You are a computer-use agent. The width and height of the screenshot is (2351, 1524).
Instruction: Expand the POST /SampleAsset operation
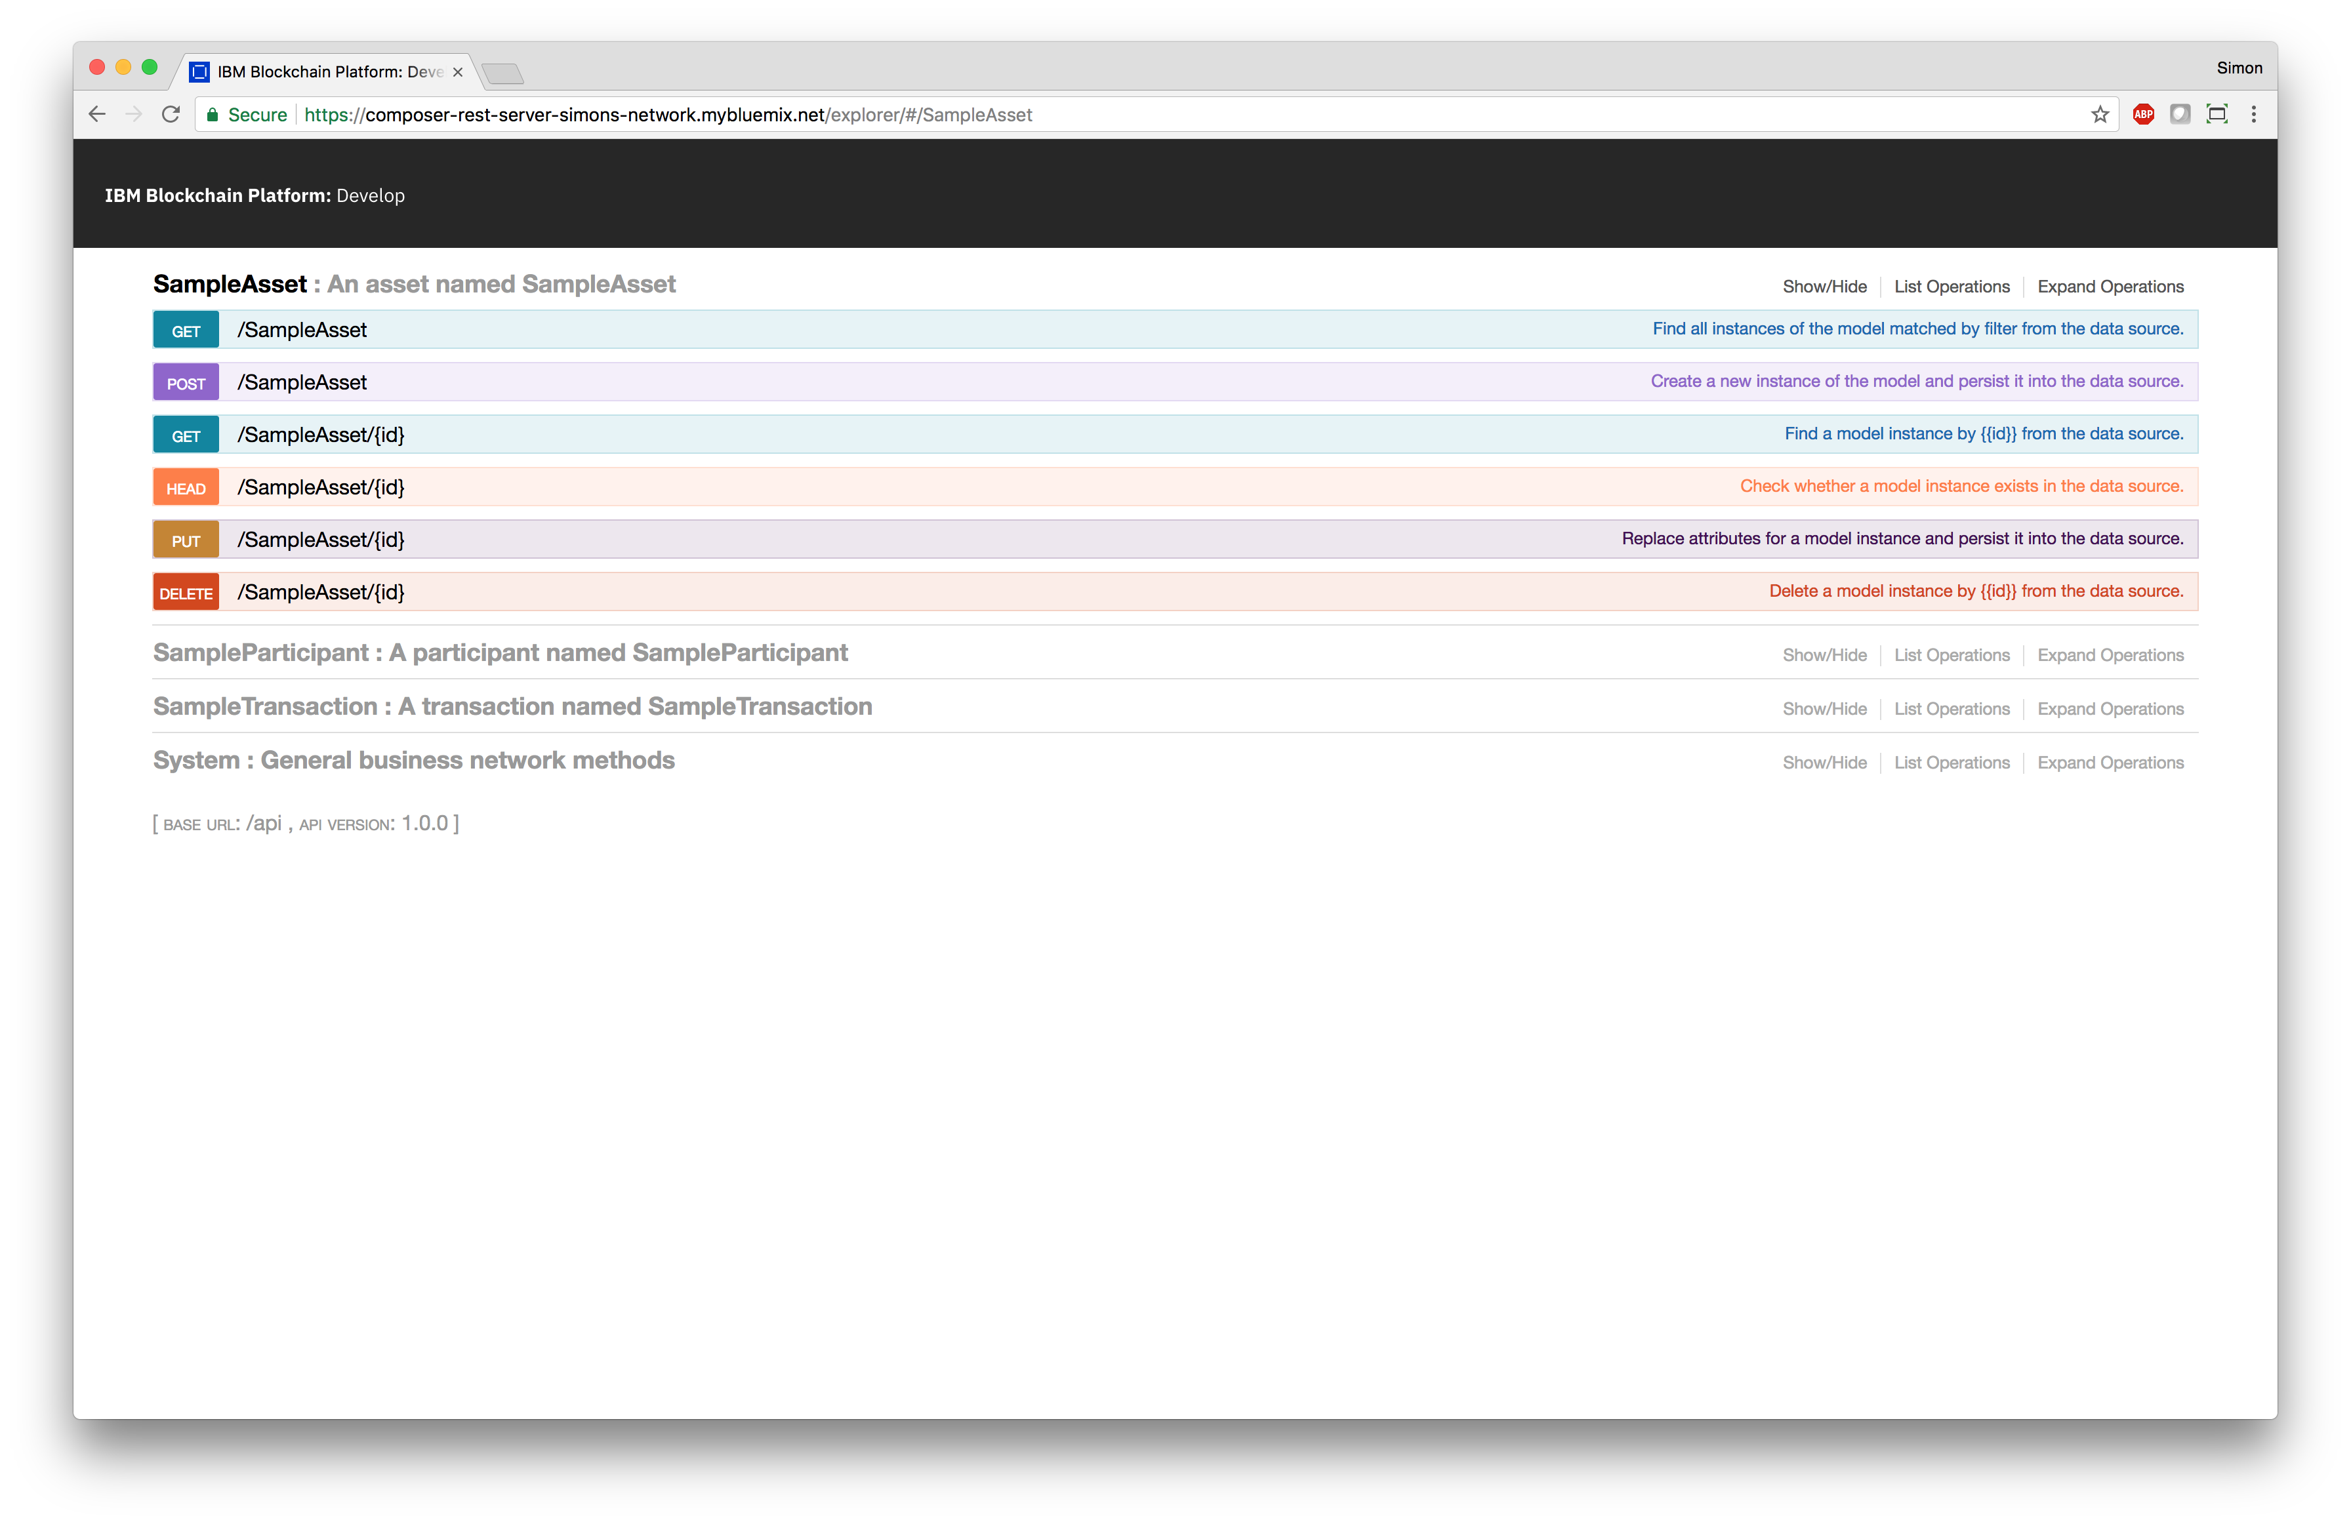(302, 382)
